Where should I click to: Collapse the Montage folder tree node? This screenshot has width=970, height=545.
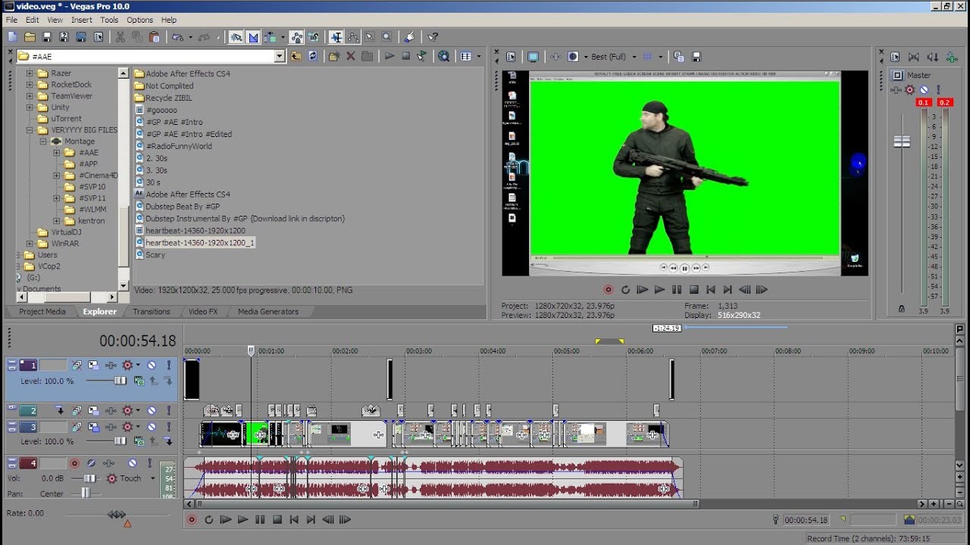[43, 142]
